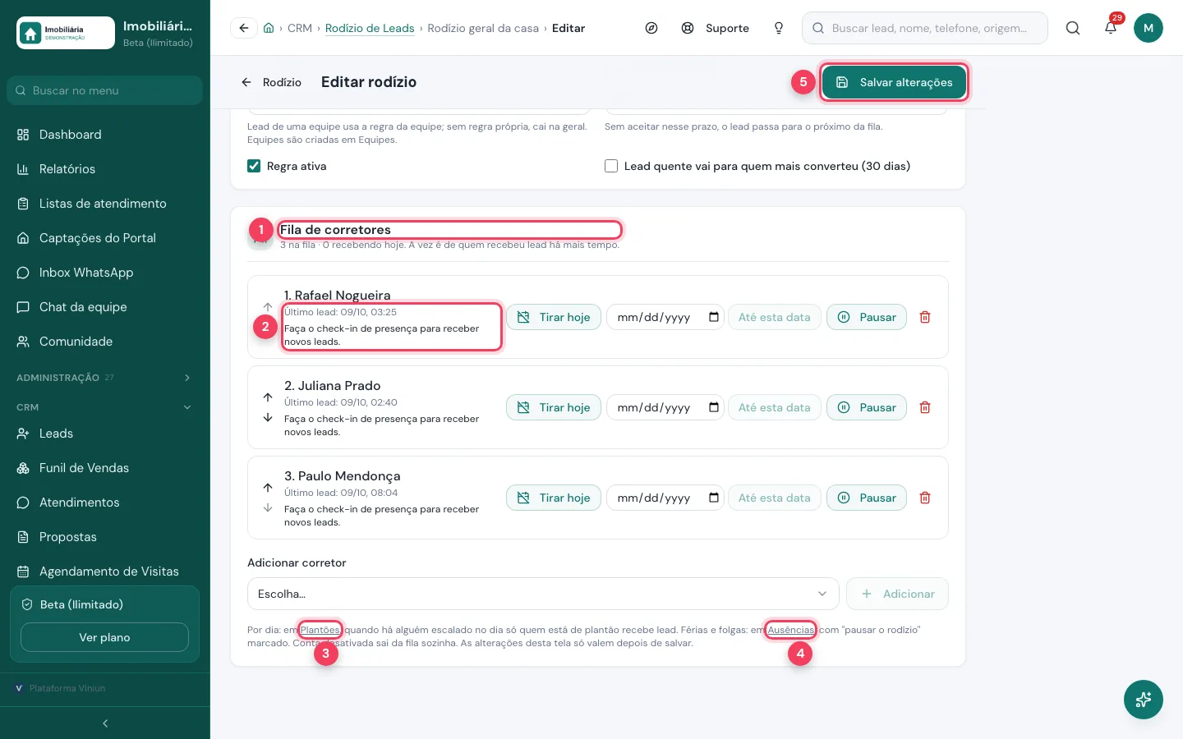Viewport: 1183px width, 739px height.
Task: Click the compass icon in top bar
Action: pyautogui.click(x=651, y=28)
